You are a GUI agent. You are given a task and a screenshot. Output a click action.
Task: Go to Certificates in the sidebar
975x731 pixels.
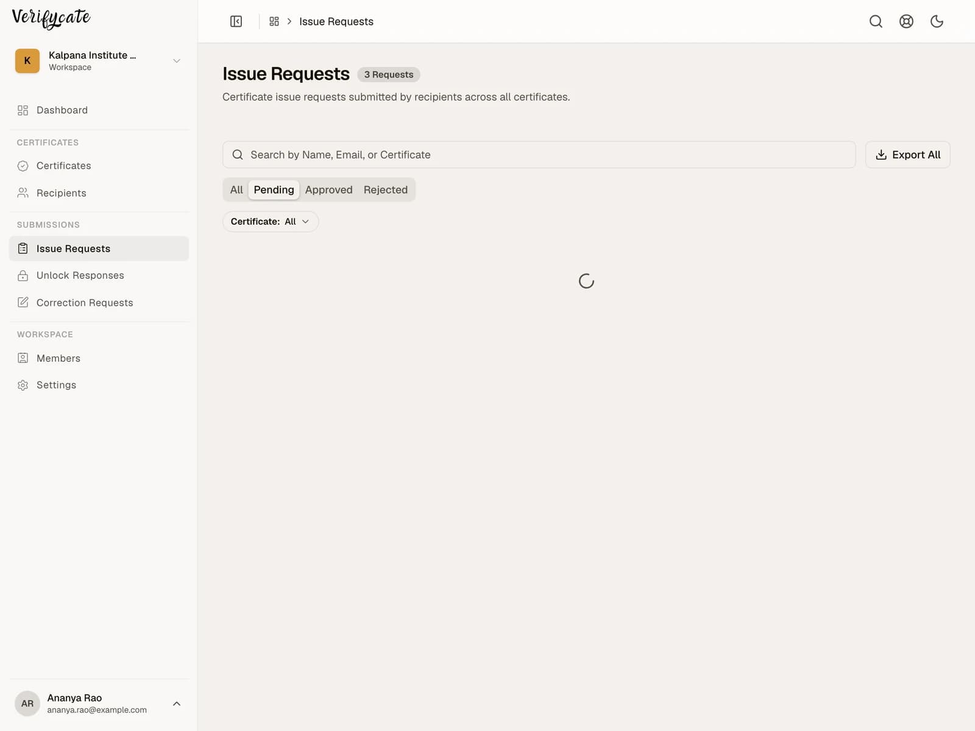(99, 166)
